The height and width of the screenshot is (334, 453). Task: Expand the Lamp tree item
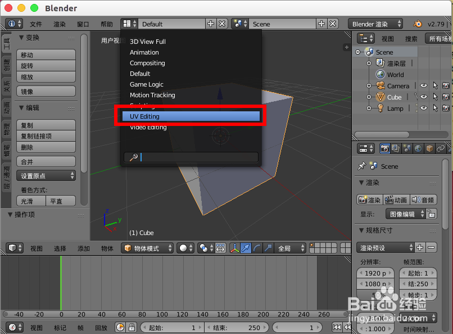tap(369, 109)
